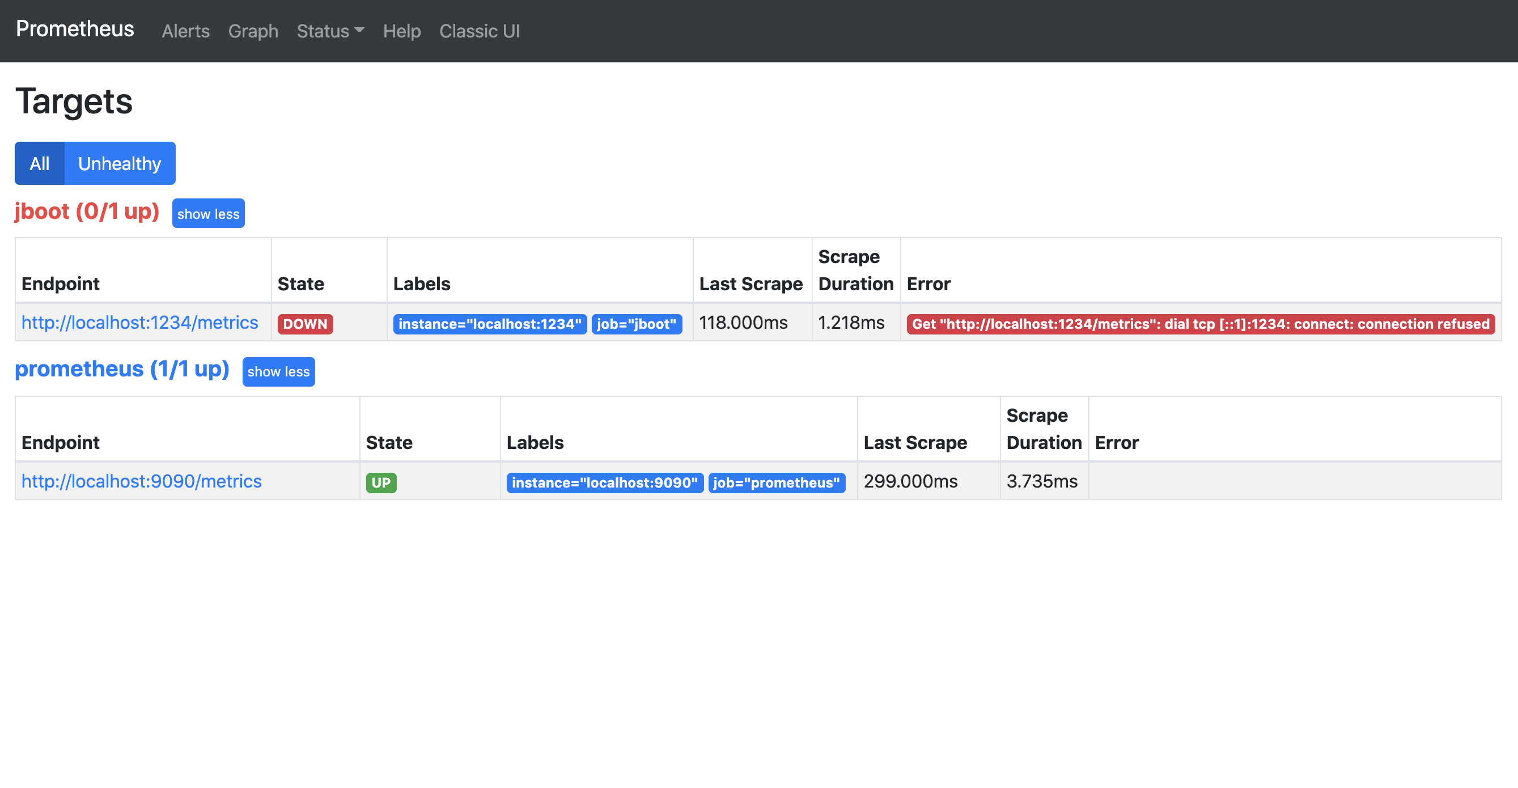Open the Alerts page
The width and height of the screenshot is (1518, 788).
185,31
